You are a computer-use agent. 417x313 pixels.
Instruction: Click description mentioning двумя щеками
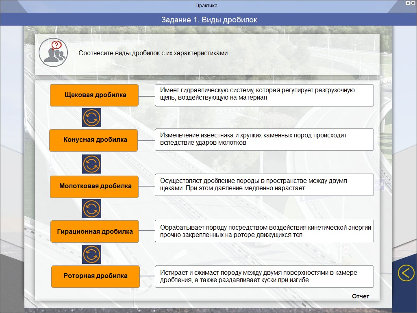(264, 185)
